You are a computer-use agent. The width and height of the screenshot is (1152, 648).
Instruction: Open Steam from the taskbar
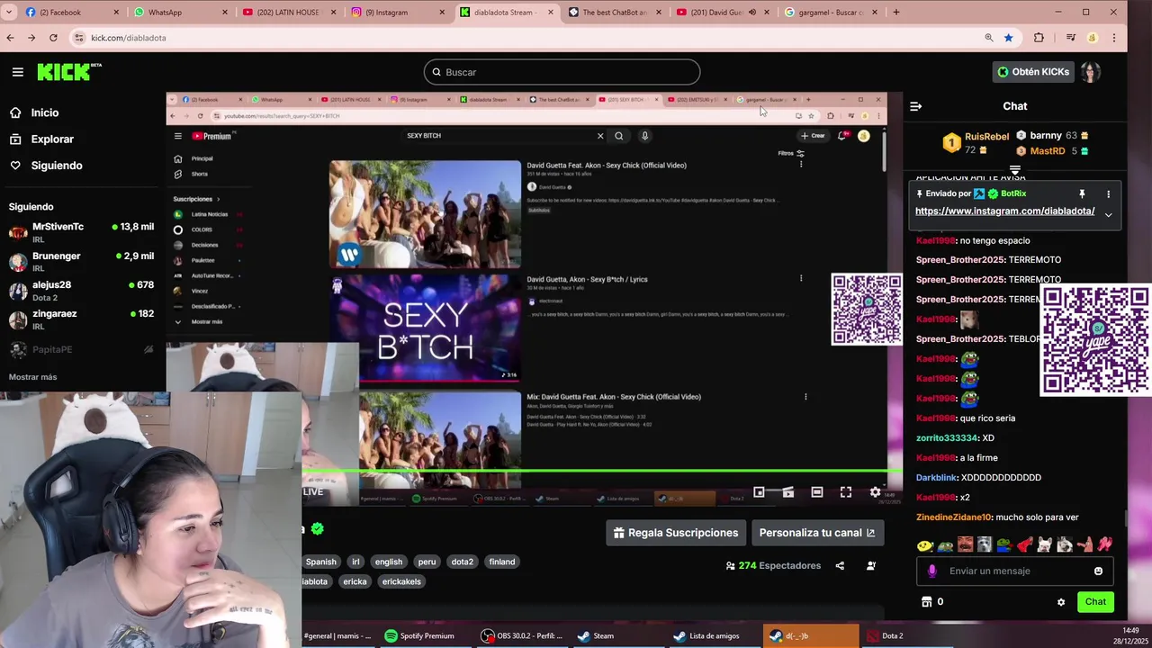pyautogui.click(x=596, y=636)
